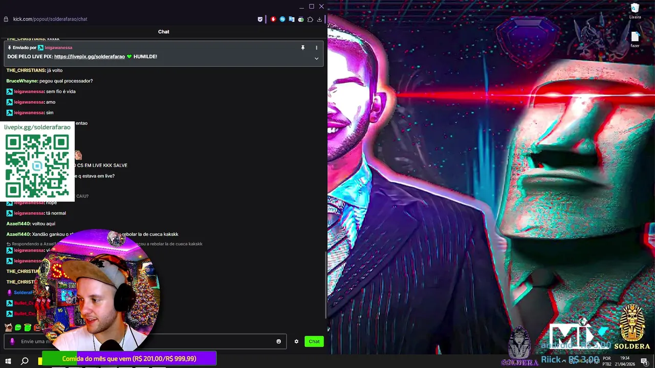Open the Shazam extension icon
655x368 pixels.
[x=282, y=19]
